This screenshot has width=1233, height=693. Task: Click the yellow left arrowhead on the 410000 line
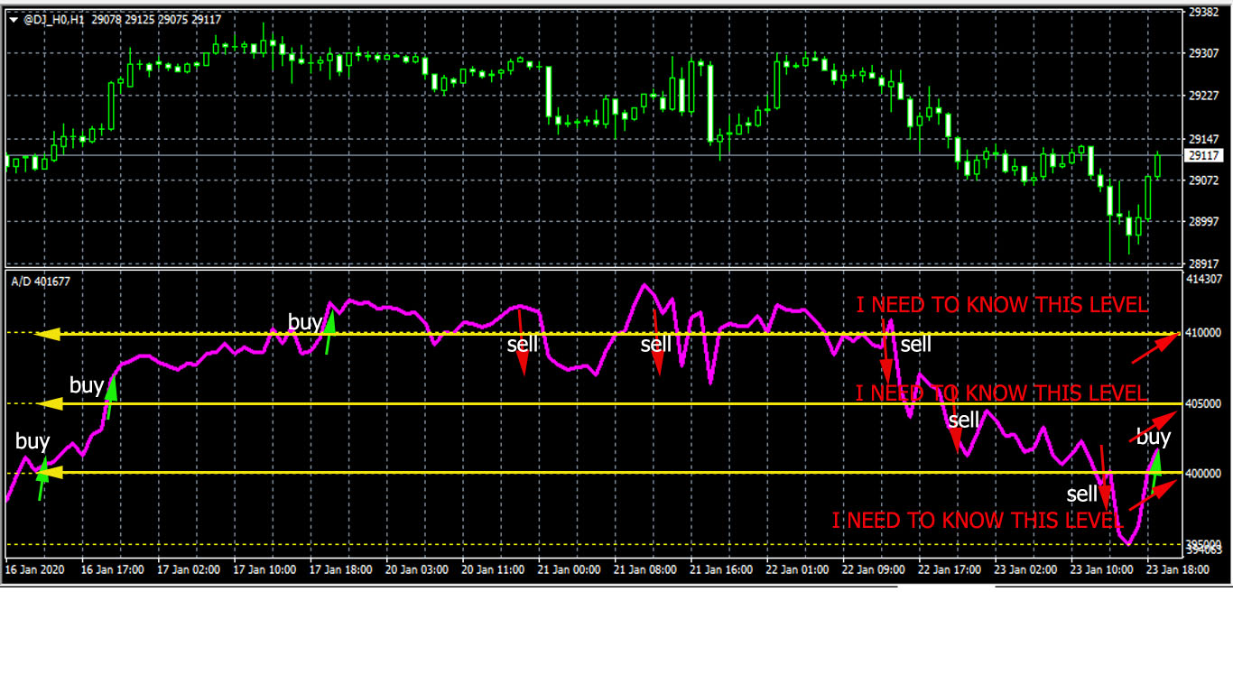point(48,334)
